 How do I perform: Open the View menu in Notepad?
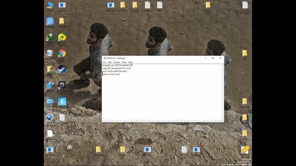point(124,62)
